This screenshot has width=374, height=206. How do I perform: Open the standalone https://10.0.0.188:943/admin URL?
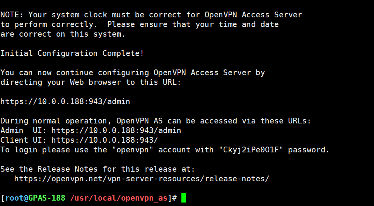pos(65,102)
